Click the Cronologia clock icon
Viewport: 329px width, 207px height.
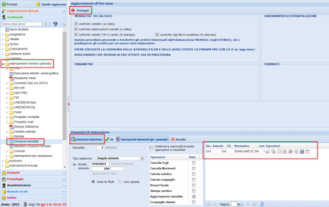point(4,179)
